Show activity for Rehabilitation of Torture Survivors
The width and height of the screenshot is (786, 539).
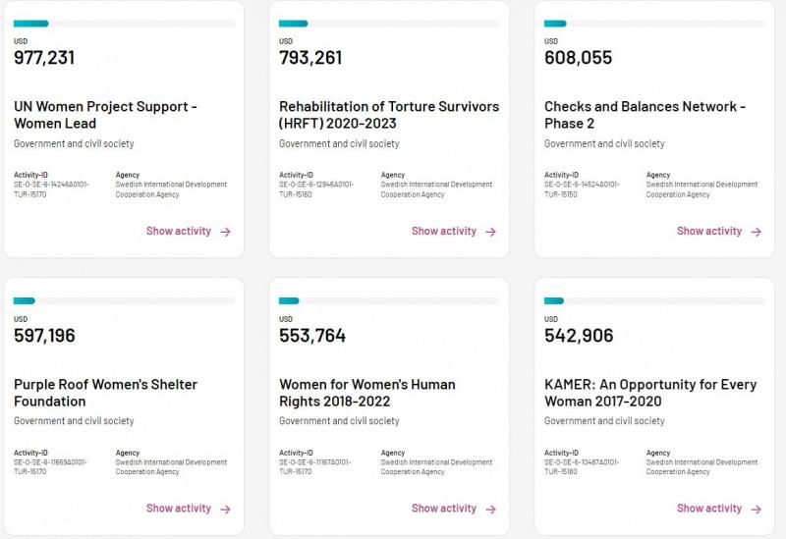[444, 232]
